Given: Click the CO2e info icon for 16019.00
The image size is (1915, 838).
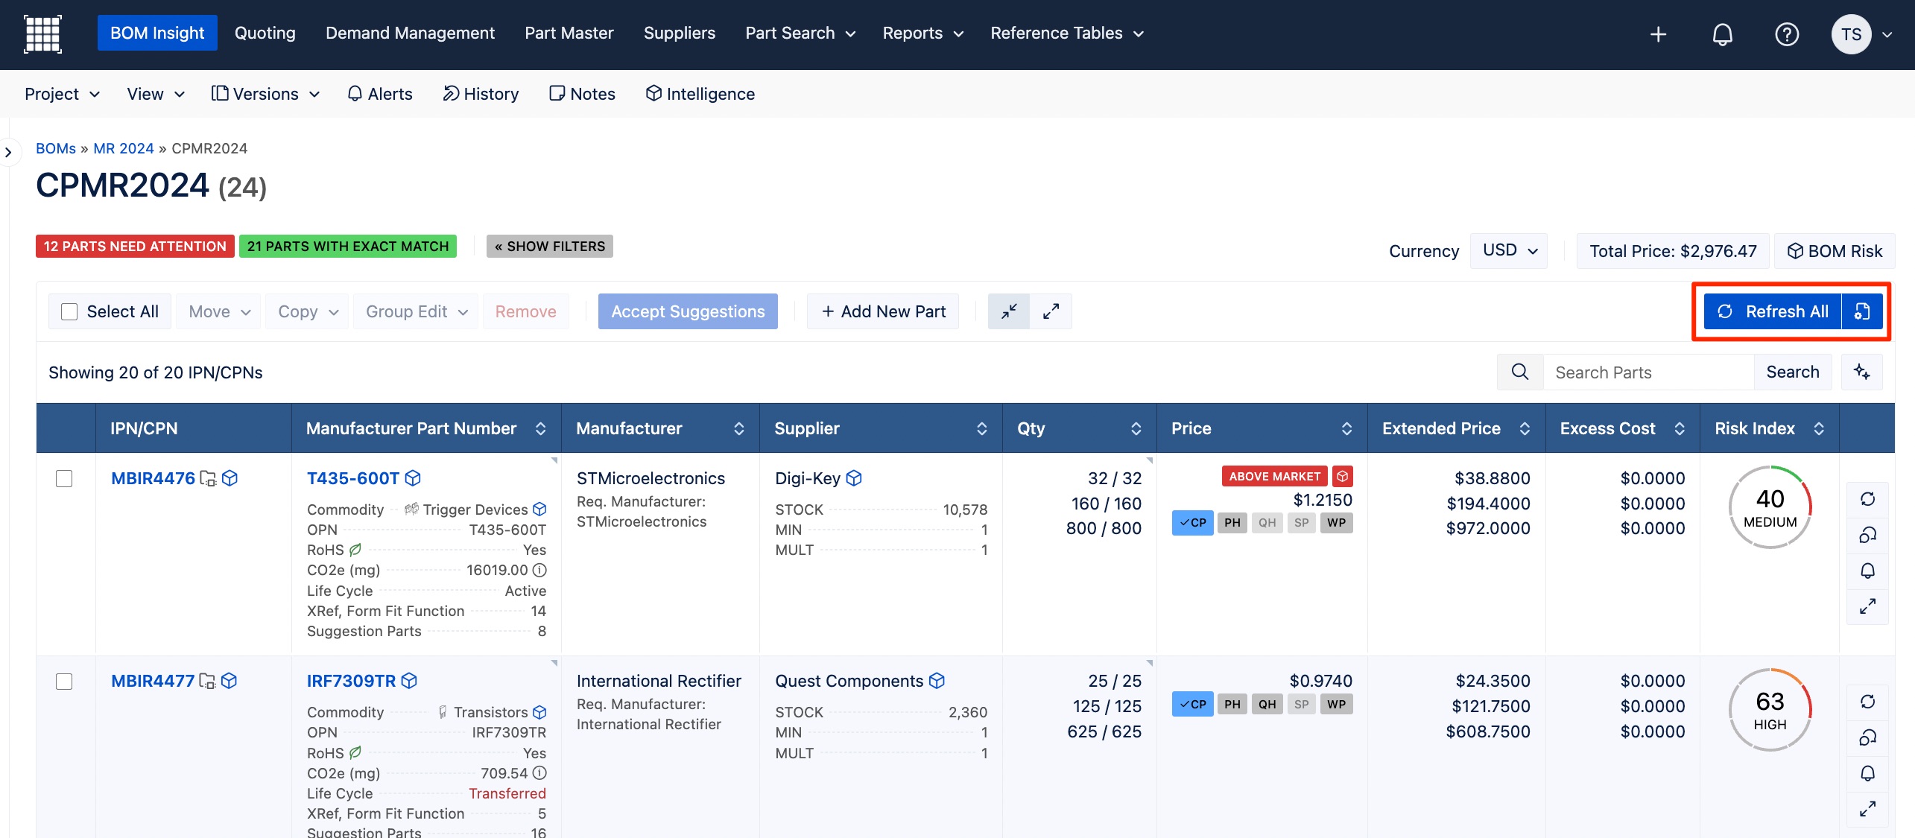Looking at the screenshot, I should click(539, 570).
